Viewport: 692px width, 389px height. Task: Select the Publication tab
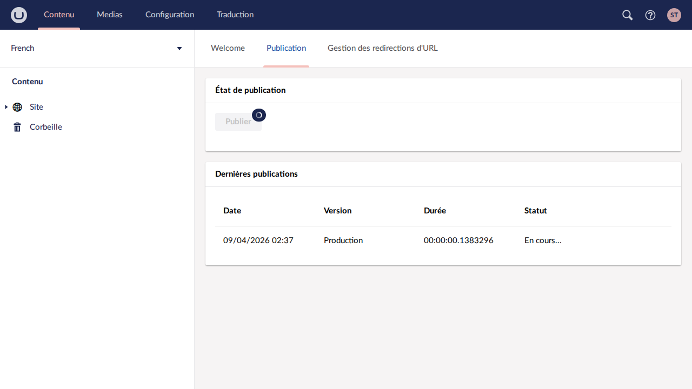[286, 48]
